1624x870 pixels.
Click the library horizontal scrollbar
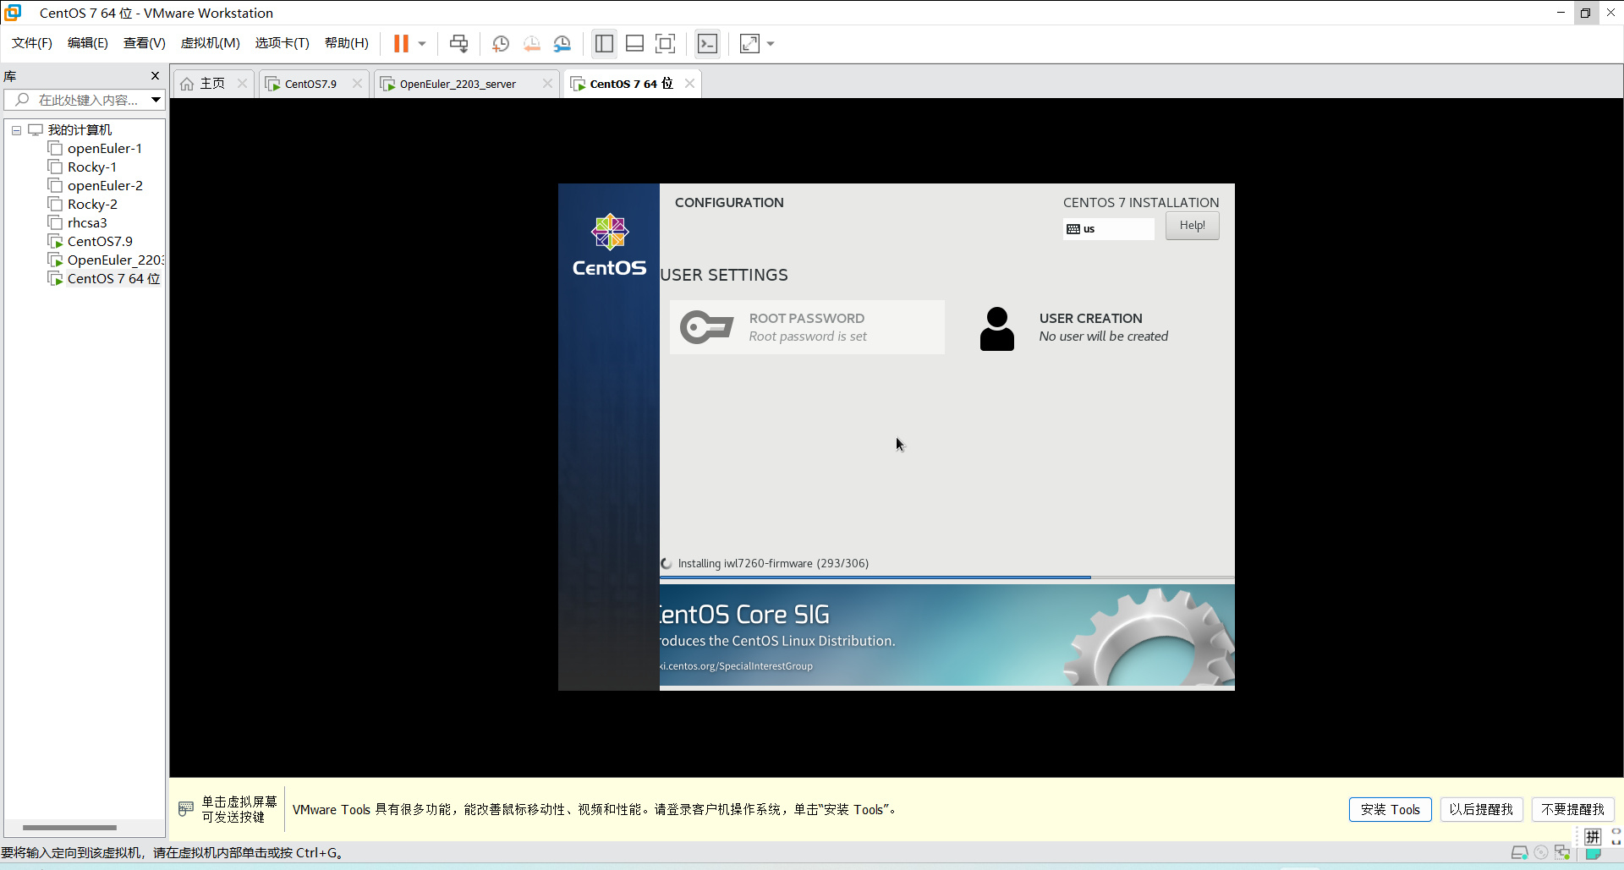coord(69,828)
